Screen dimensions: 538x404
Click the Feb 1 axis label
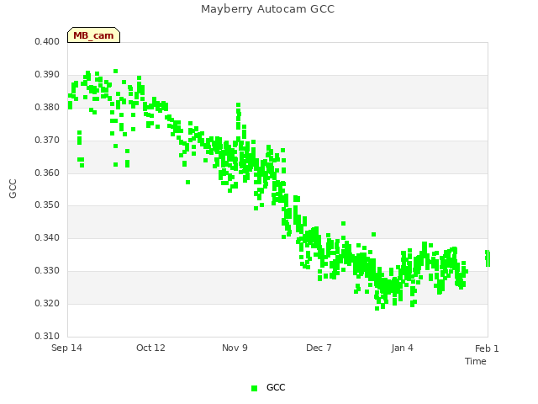point(487,348)
